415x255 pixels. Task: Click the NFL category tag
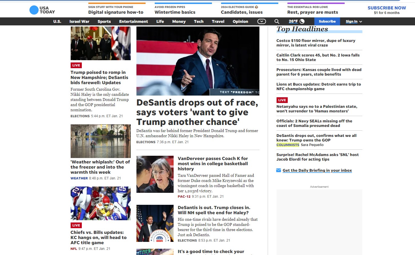74,249
